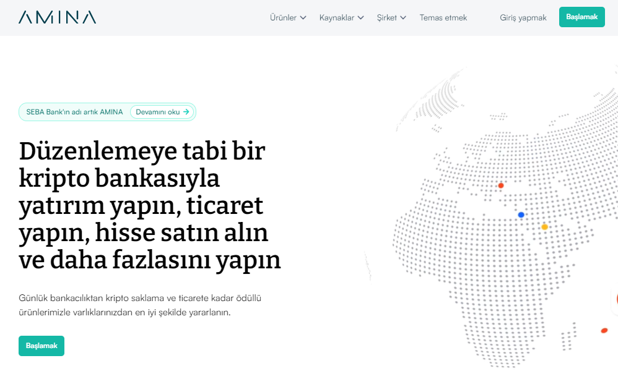The width and height of the screenshot is (618, 379).
Task: Open the Ürünler menu
Action: pyautogui.click(x=288, y=18)
